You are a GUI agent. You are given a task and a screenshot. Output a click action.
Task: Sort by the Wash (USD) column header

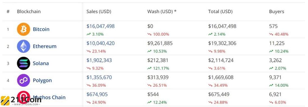coord(162,11)
